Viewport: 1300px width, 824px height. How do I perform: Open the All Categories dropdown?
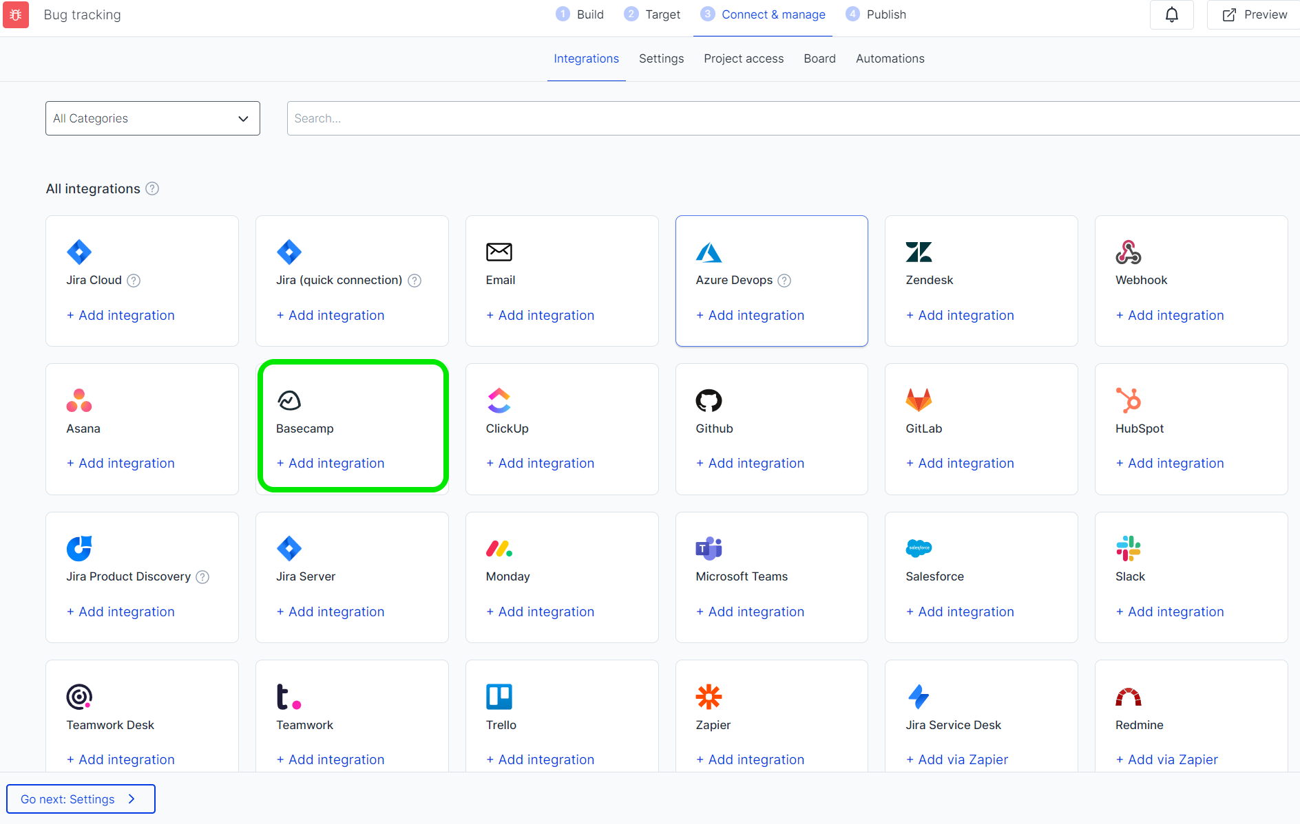point(153,118)
